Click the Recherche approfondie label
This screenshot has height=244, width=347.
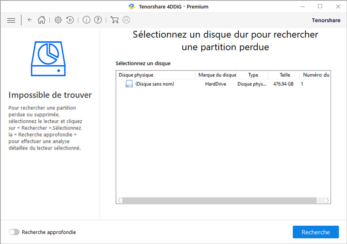click(49, 232)
